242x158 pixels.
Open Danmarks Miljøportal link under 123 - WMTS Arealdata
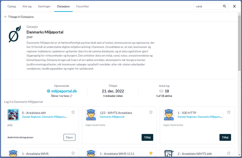click(x=112, y=117)
